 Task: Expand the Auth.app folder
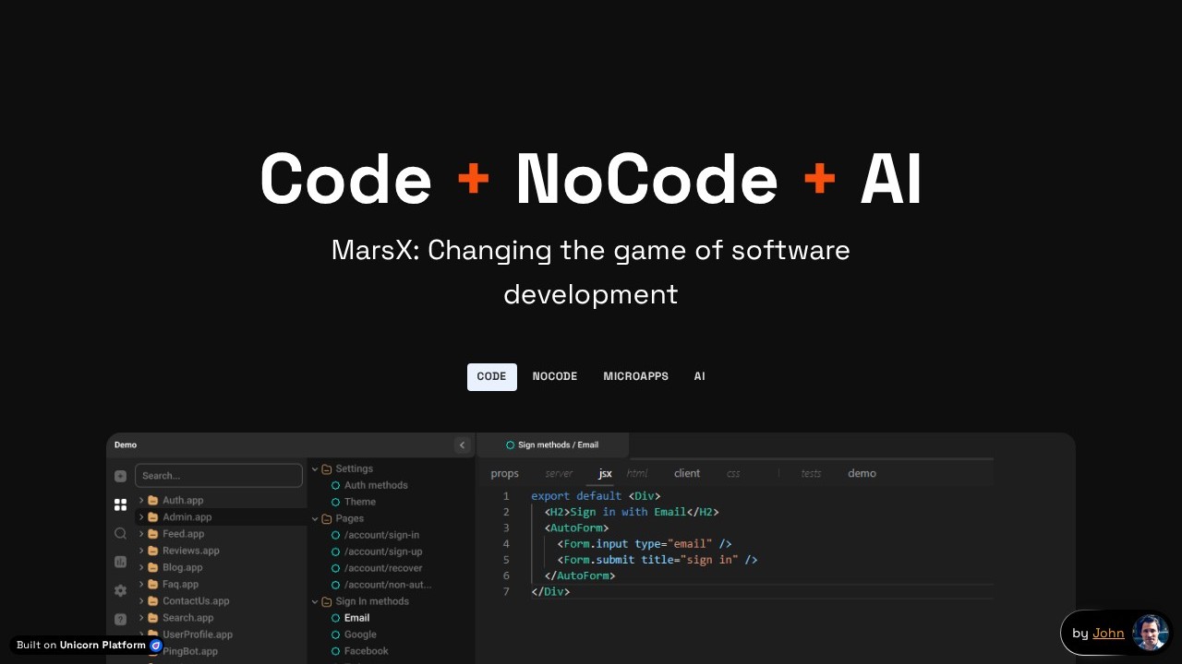click(141, 501)
